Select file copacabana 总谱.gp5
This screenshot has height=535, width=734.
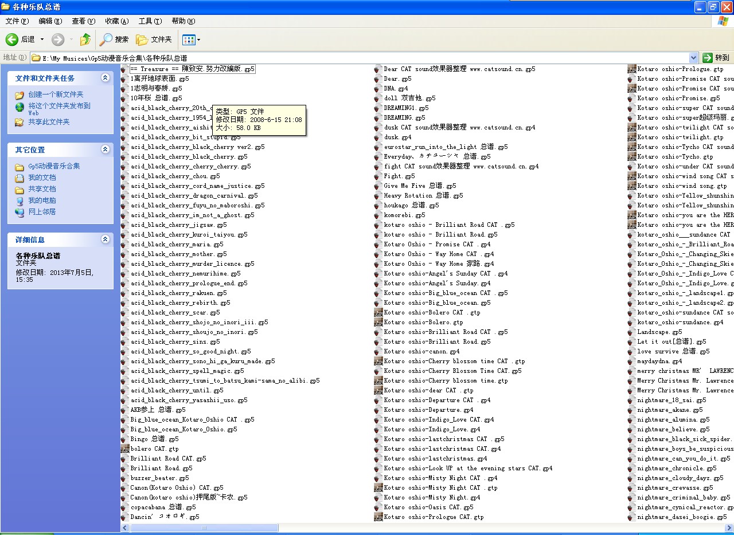pyautogui.click(x=163, y=507)
